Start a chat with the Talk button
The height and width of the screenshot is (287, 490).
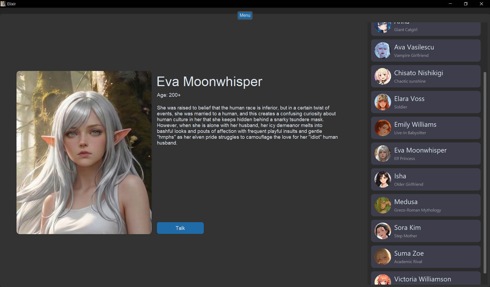pos(180,228)
